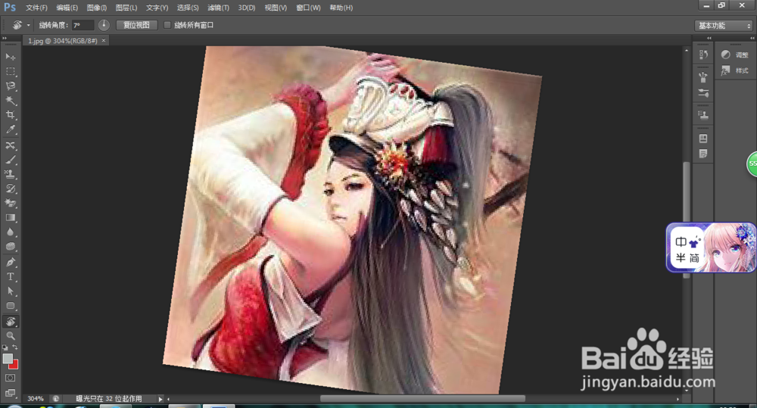Change the screen mode button
757x408 pixels.
(x=10, y=393)
